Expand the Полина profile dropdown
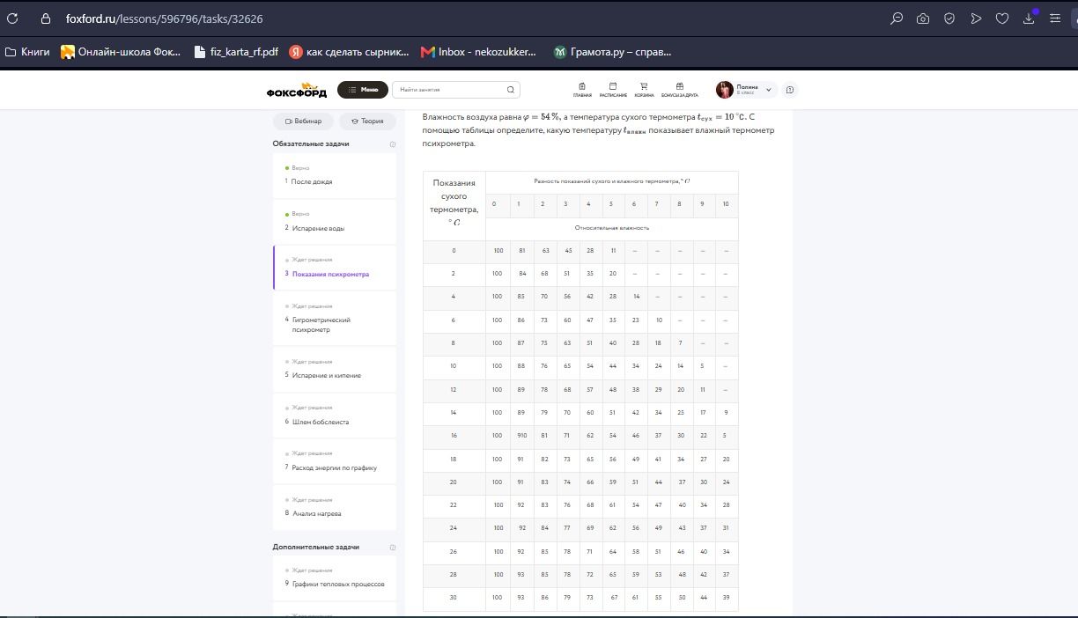The height and width of the screenshot is (618, 1078). [x=769, y=90]
